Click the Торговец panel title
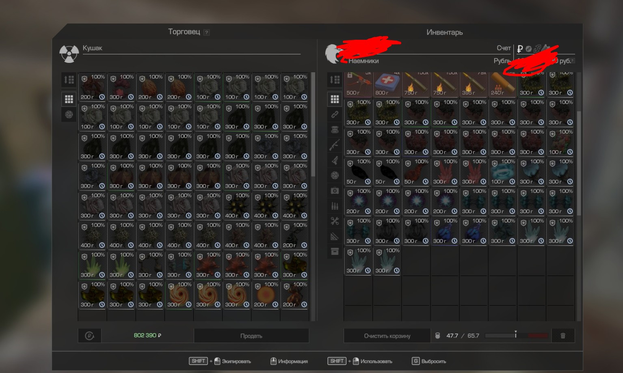 pyautogui.click(x=184, y=32)
